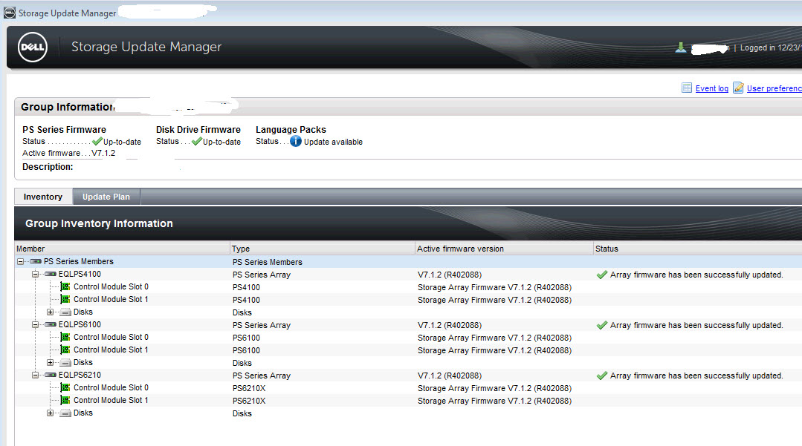Image resolution: width=802 pixels, height=446 pixels.
Task: Click the EQLPS4100 array icon
Action: (51, 275)
